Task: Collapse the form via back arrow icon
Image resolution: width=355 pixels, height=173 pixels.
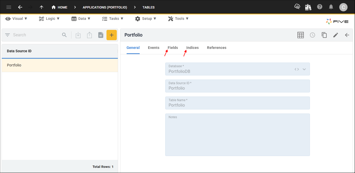Action: pos(347,35)
